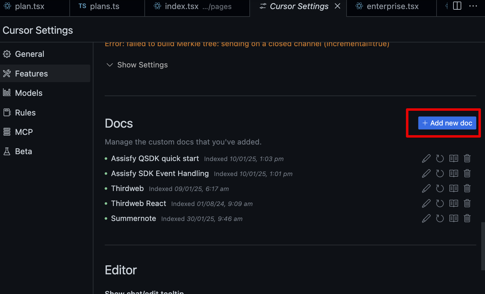Open indexed pages book icon for Thirdweb
Image resolution: width=485 pixels, height=294 pixels.
[x=454, y=189]
